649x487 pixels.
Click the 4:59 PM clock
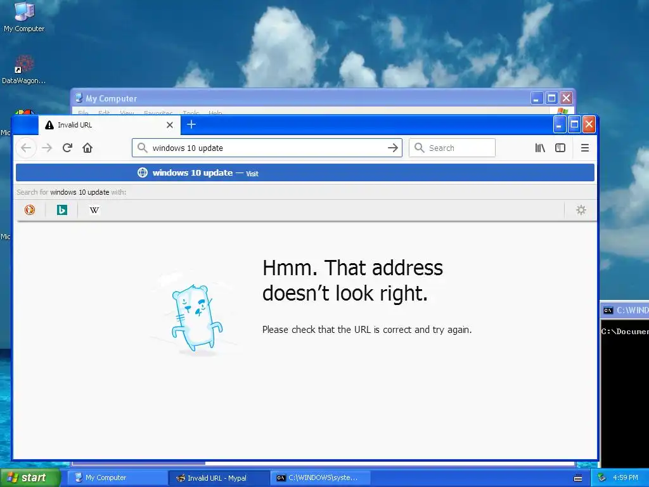pos(626,478)
